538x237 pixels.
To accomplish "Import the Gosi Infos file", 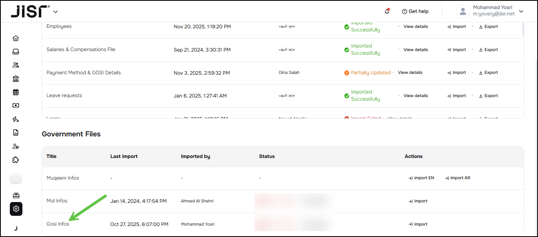I will 418,224.
